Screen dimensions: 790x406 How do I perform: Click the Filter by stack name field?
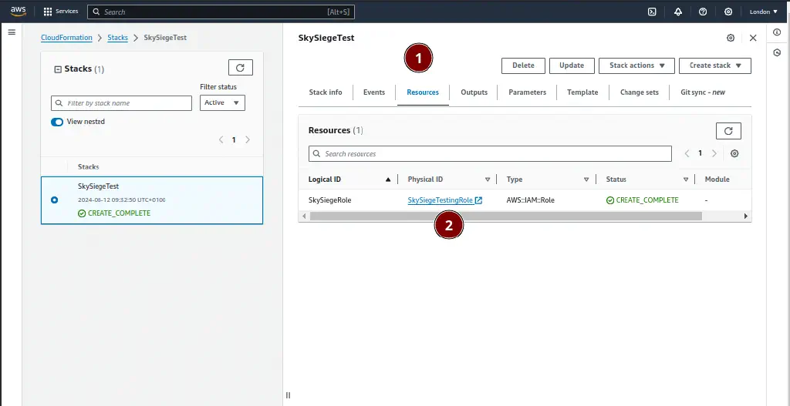coord(121,103)
